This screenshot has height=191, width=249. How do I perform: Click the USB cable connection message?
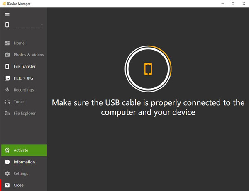coord(148,107)
